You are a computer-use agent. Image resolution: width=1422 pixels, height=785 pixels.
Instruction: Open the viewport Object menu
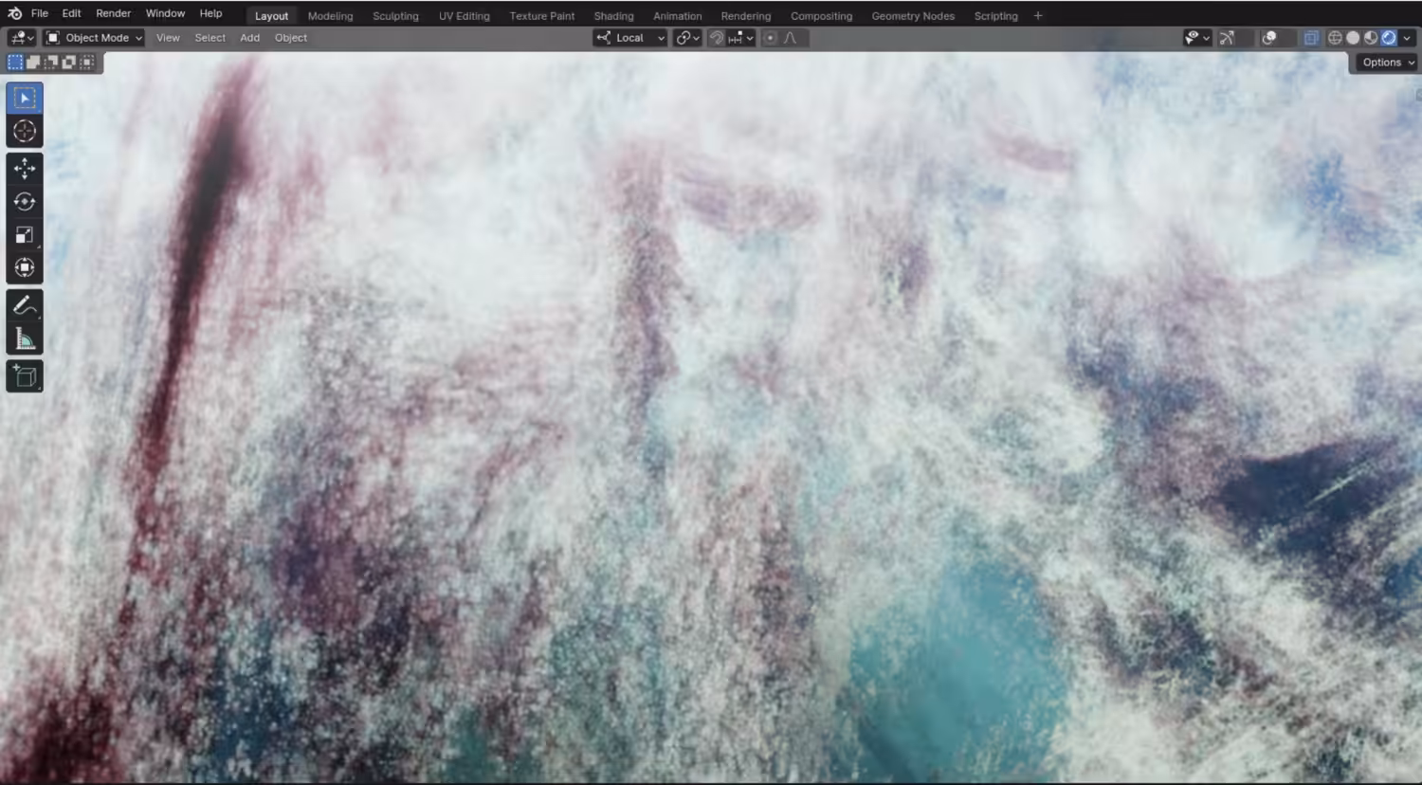tap(290, 38)
